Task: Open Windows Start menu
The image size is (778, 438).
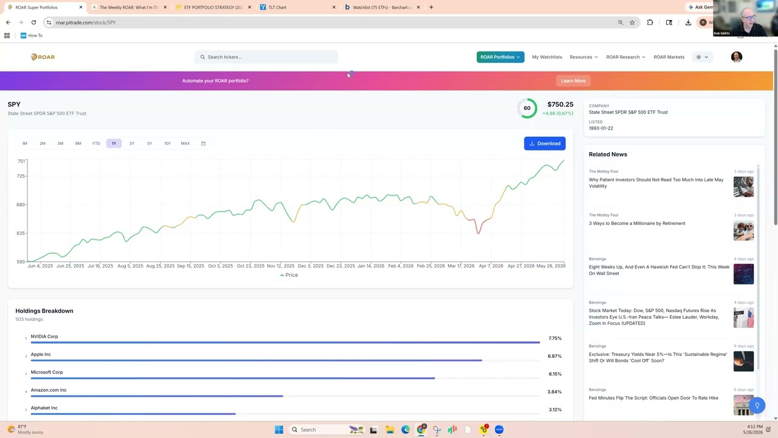Action: point(278,429)
